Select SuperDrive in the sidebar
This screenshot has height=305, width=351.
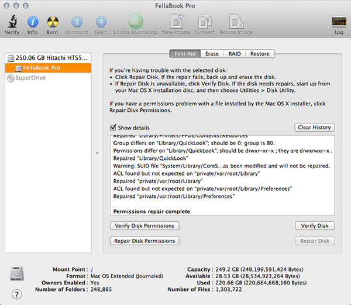pyautogui.click(x=48, y=78)
